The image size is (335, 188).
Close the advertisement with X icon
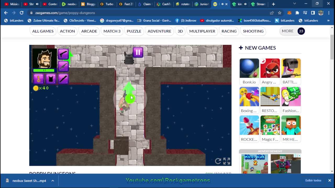click(299, 156)
